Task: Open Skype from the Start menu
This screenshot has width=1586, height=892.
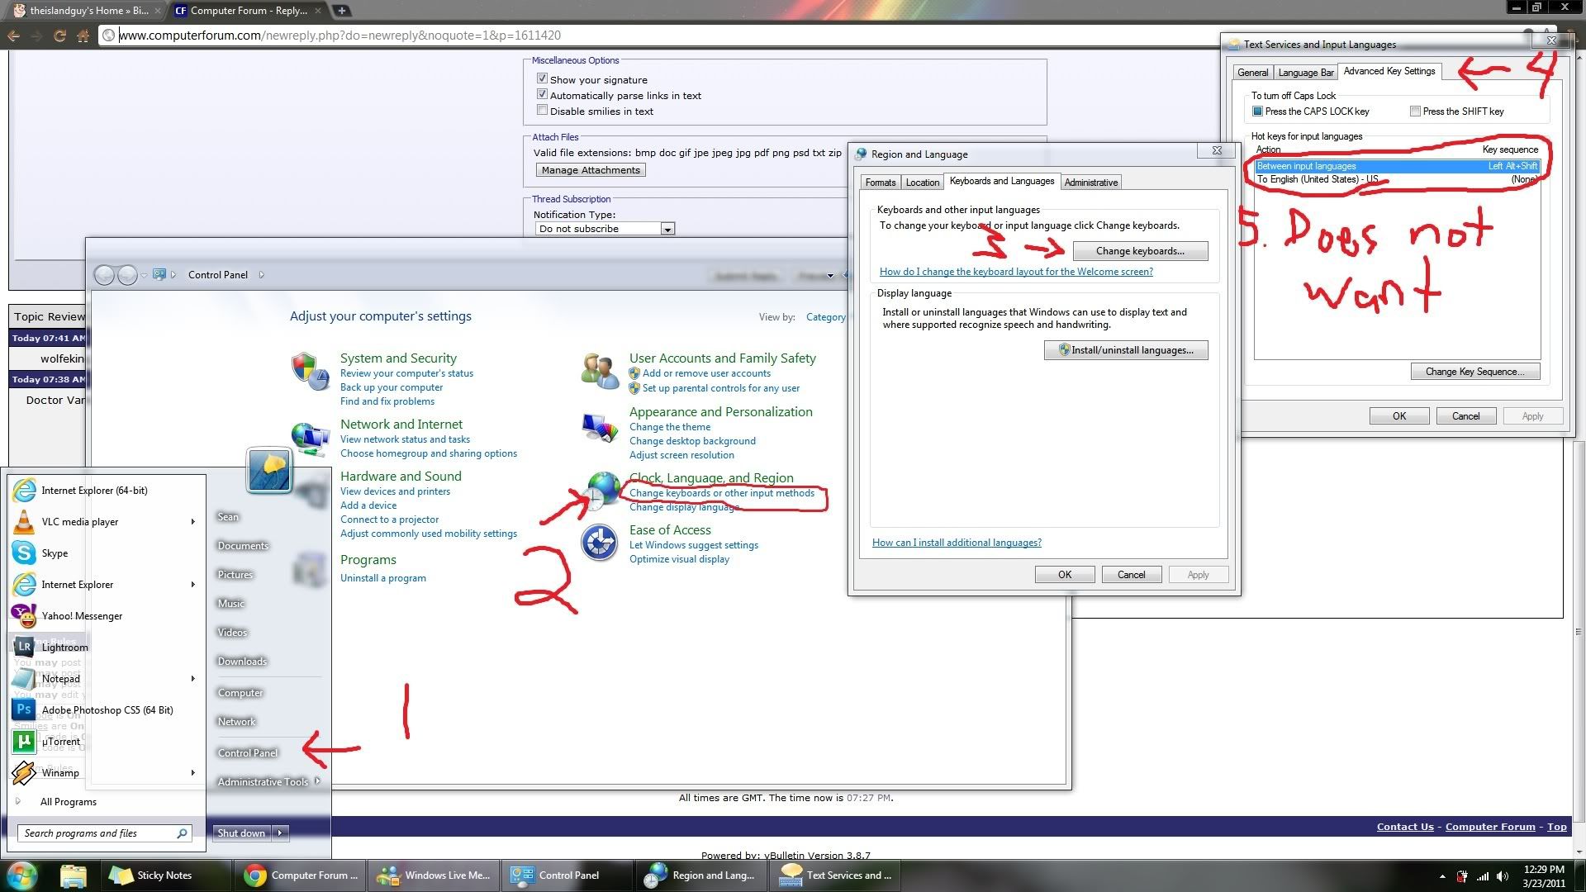Action: coord(55,553)
